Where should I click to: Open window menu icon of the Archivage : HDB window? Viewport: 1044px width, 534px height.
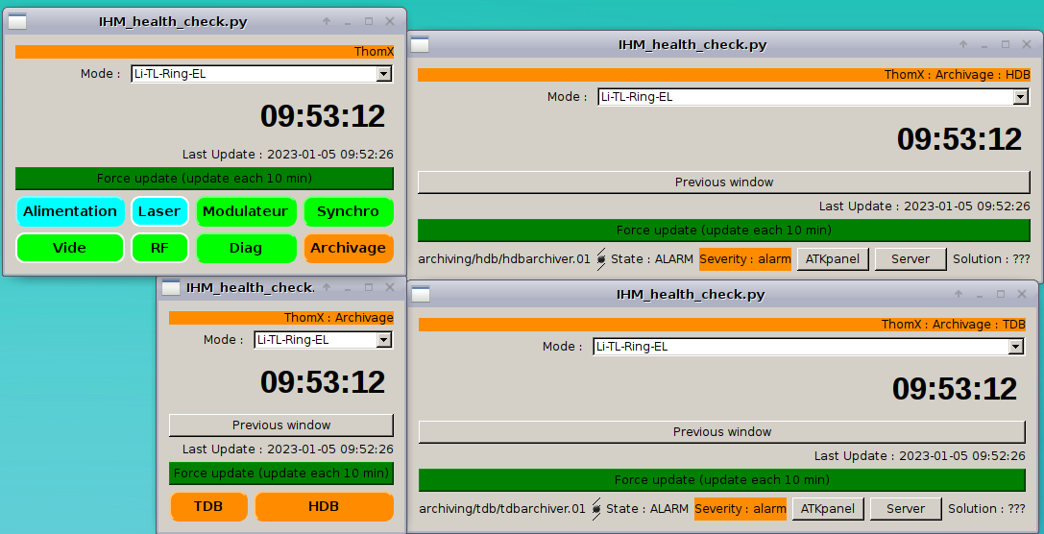click(420, 44)
